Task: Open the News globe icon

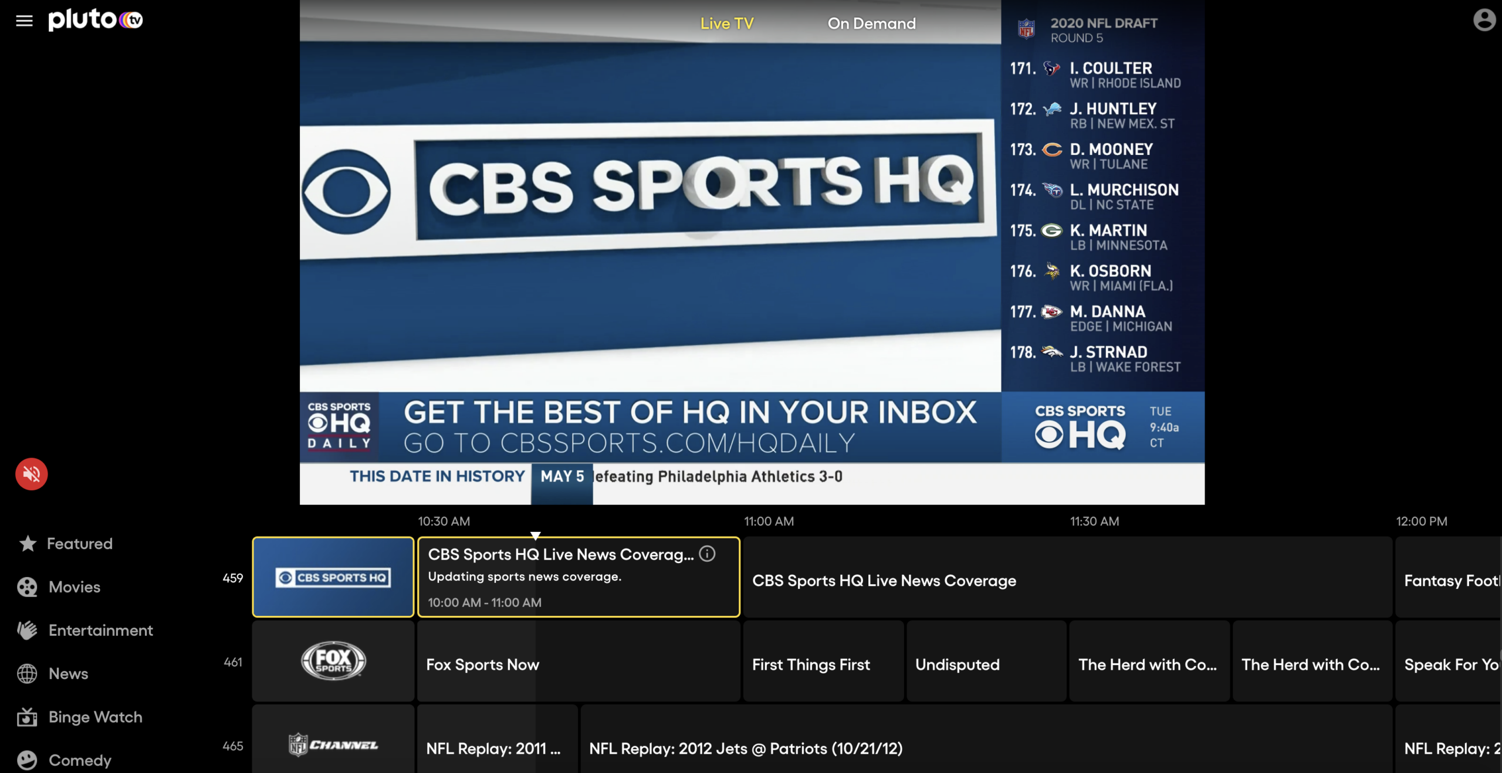Action: click(x=26, y=673)
